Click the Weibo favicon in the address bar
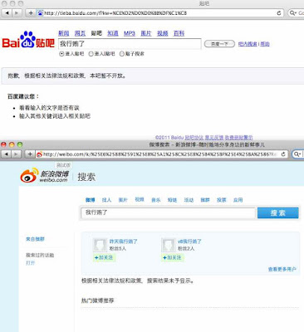The width and height of the screenshot is (304, 332). pos(40,154)
